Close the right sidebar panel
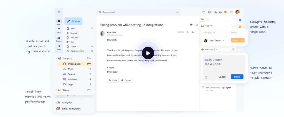284x117 pixels. coord(234,19)
